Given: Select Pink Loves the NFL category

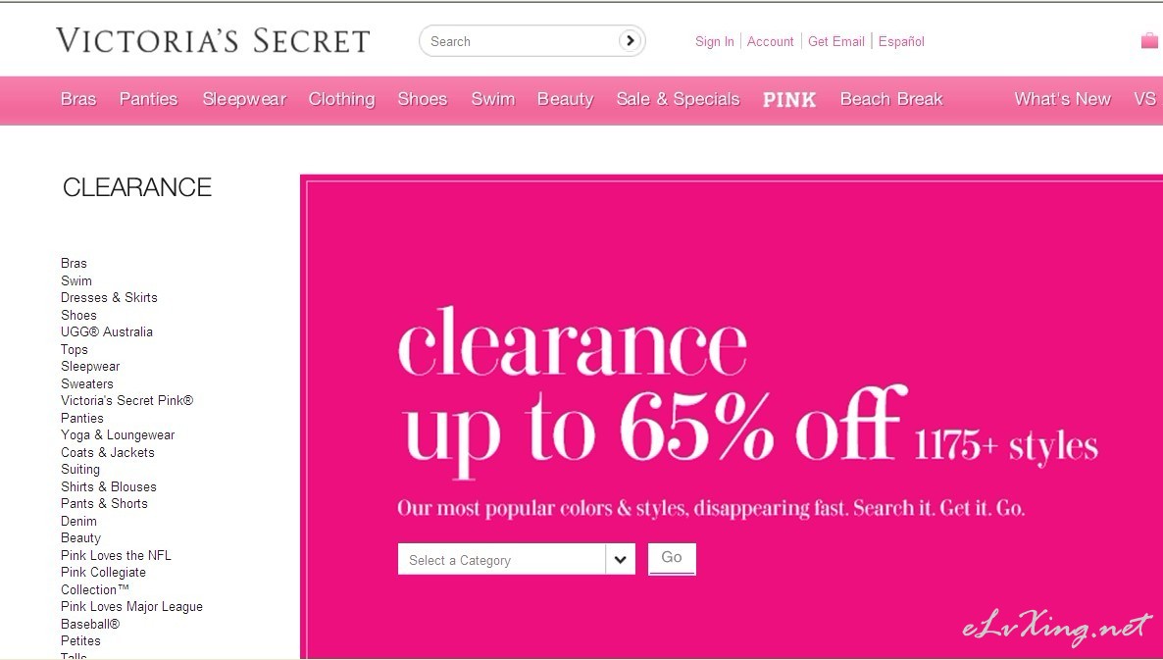Looking at the screenshot, I should point(116,555).
